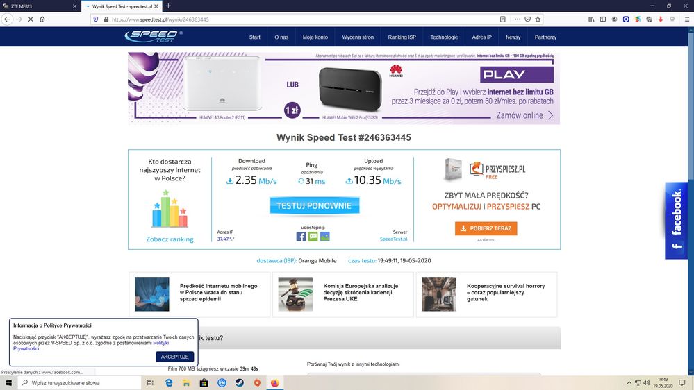This screenshot has width=694, height=390.
Task: Open Ranking ISP page
Action: (402, 37)
